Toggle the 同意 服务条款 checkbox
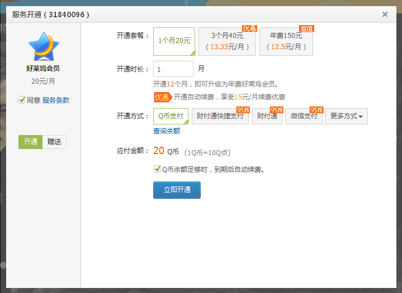Viewport: 402px width, 293px height. pyautogui.click(x=22, y=100)
